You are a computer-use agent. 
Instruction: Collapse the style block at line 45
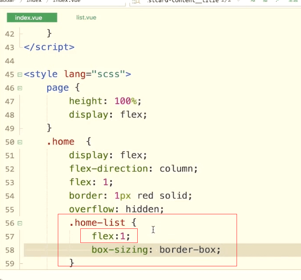pyautogui.click(x=20, y=75)
